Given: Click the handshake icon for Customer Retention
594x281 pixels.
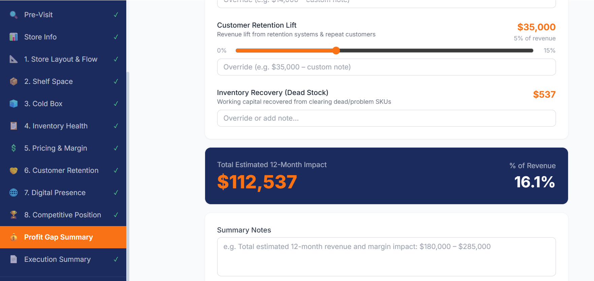Looking at the screenshot, I should coord(13,170).
